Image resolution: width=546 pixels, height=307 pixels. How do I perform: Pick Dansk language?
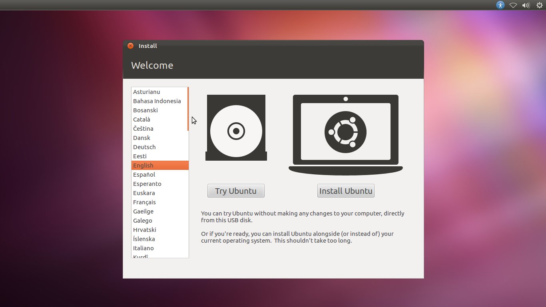click(x=160, y=138)
